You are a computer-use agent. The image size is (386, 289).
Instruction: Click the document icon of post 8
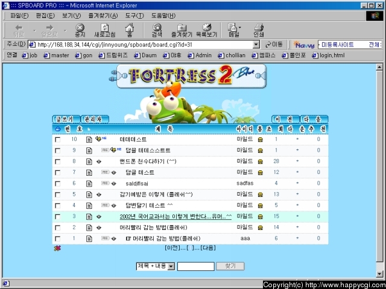[89, 162]
